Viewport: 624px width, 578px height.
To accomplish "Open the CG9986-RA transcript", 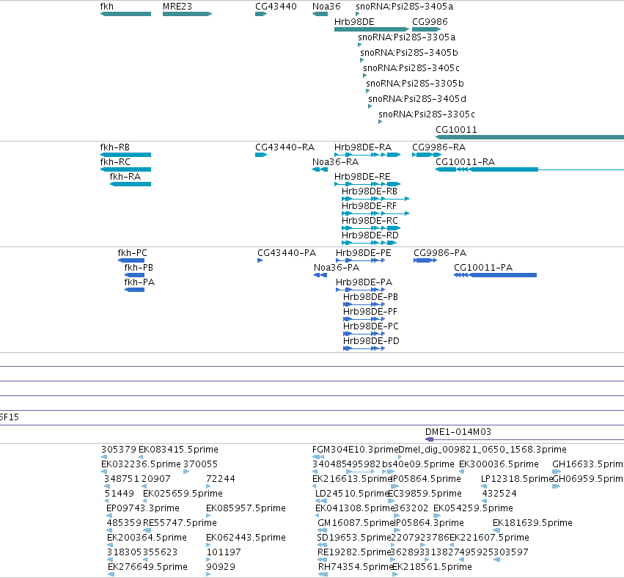I will (x=427, y=155).
